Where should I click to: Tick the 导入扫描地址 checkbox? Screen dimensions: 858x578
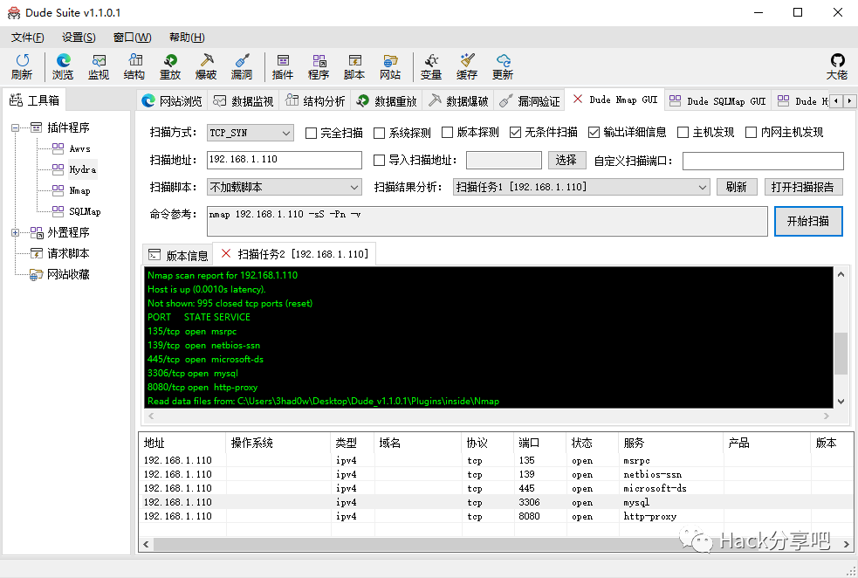point(379,160)
